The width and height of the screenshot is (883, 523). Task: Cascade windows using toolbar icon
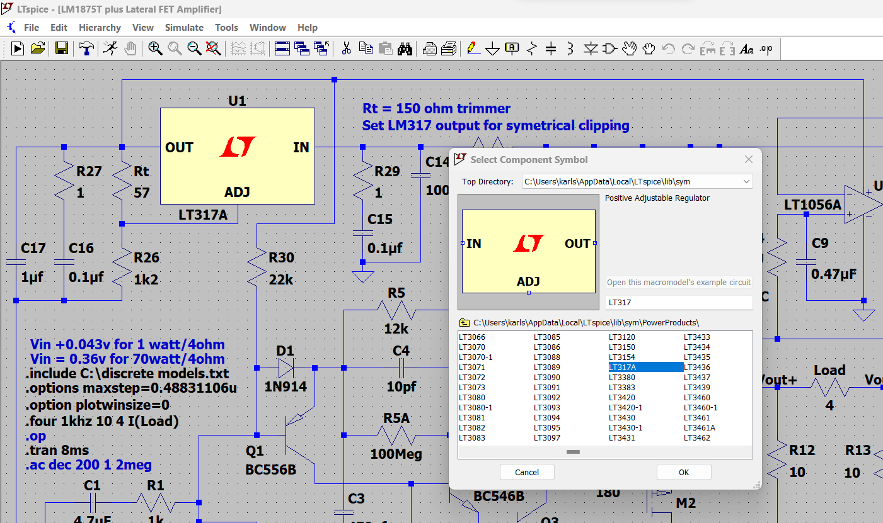click(302, 48)
